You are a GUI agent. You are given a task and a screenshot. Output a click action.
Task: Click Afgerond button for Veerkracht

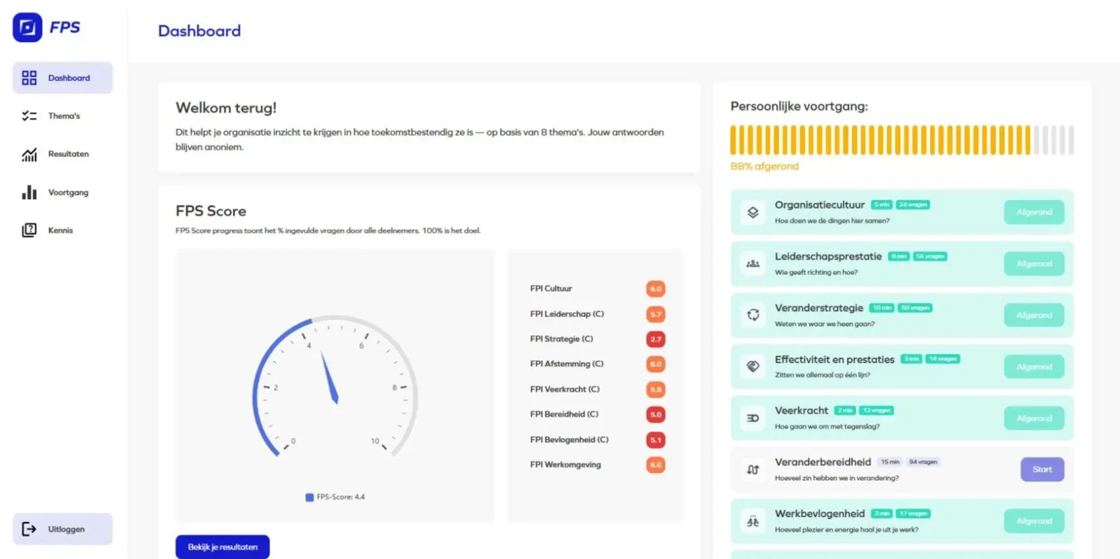click(x=1034, y=418)
